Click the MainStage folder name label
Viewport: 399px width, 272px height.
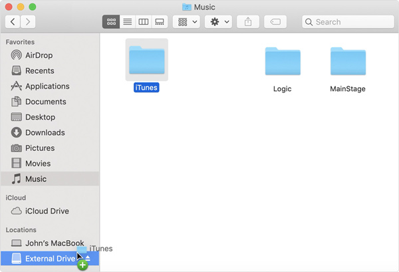pos(348,89)
